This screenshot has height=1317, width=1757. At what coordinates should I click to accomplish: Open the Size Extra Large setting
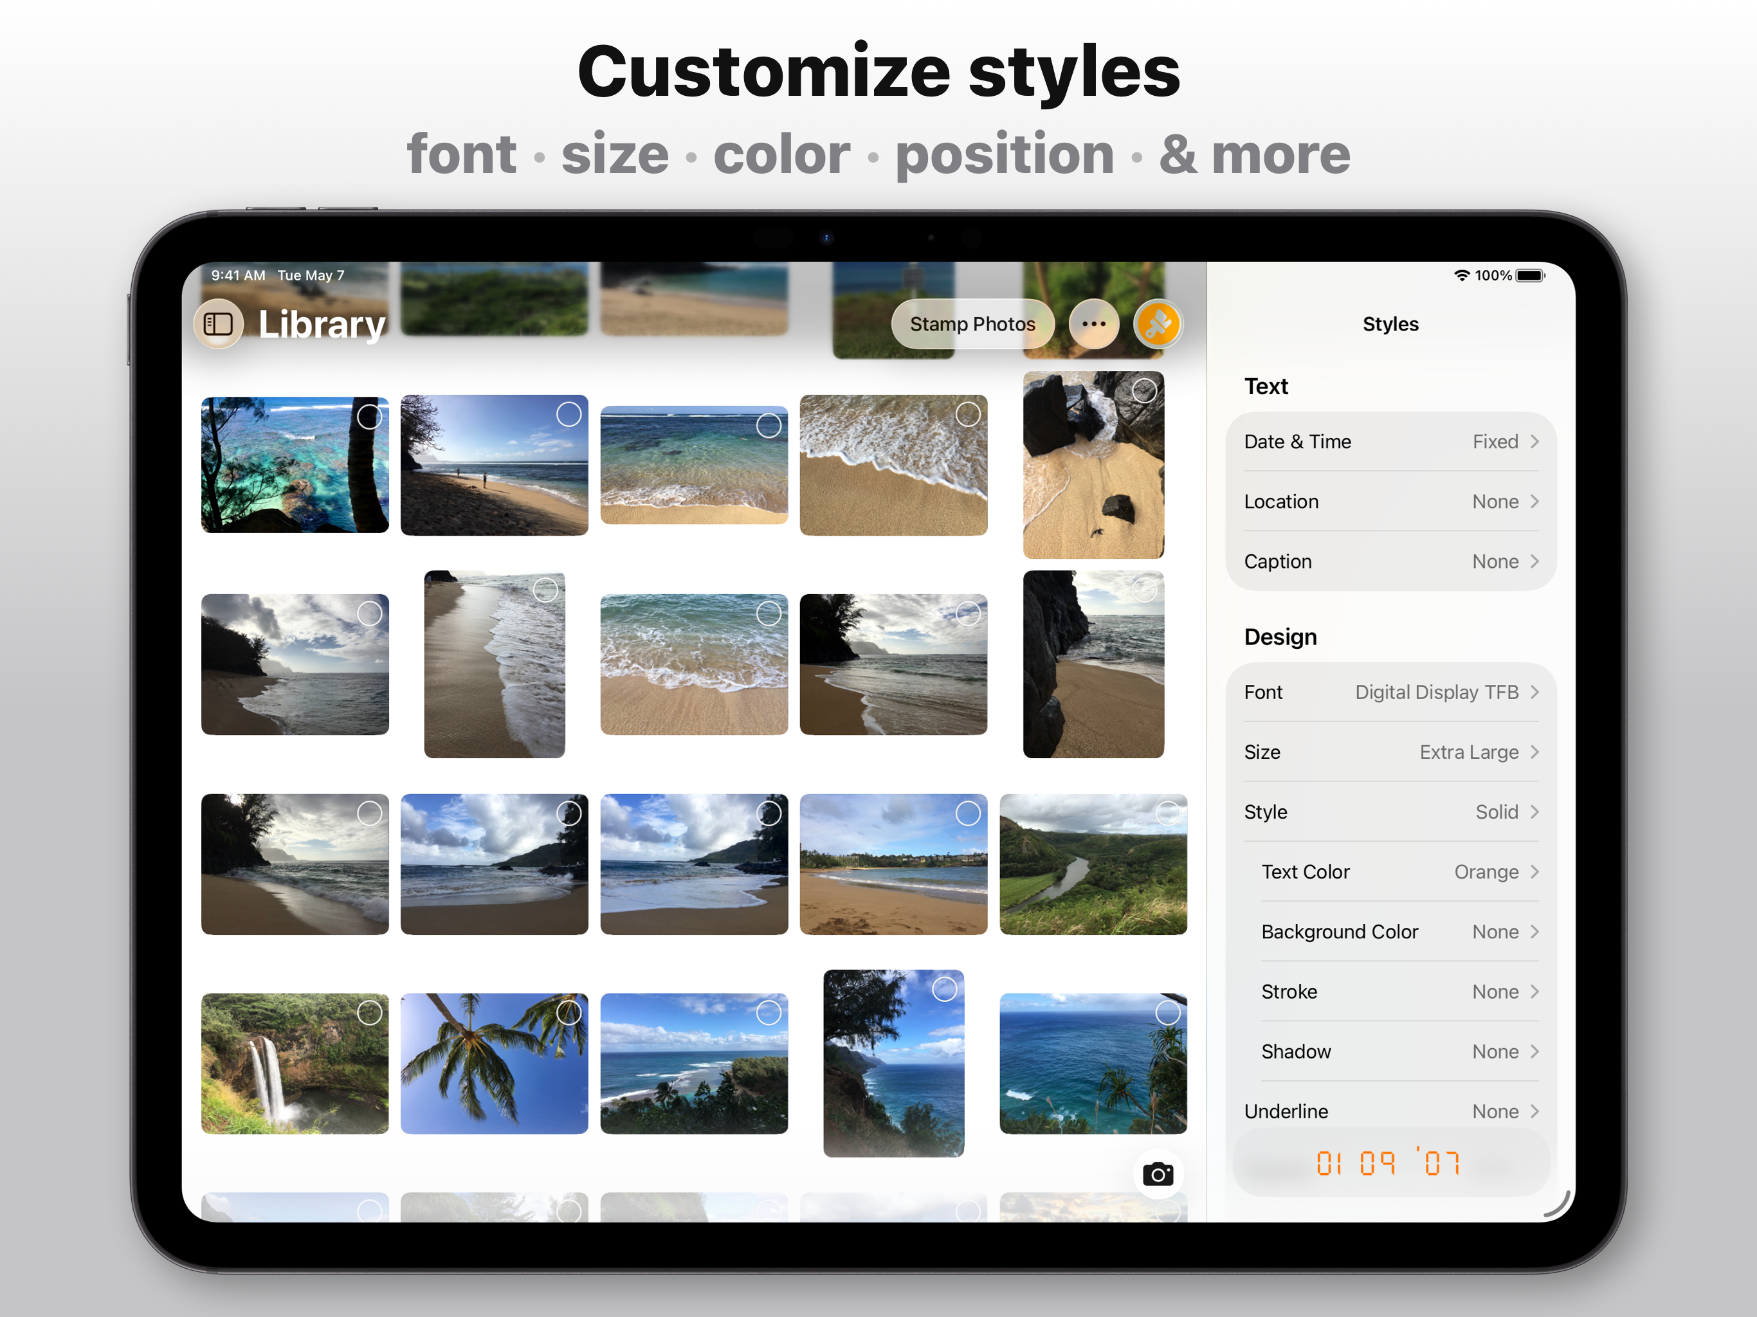(1390, 752)
